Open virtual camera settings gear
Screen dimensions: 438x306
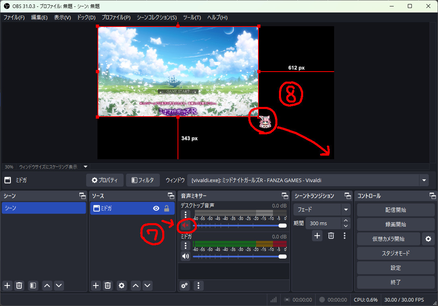(428, 239)
